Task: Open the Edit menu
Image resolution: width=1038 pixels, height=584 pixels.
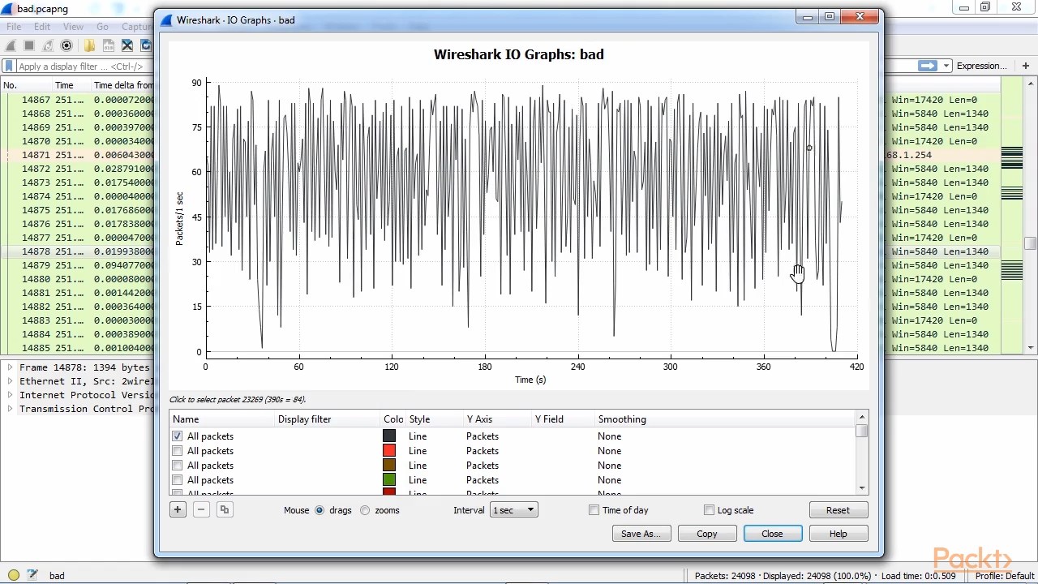Action: click(42, 27)
